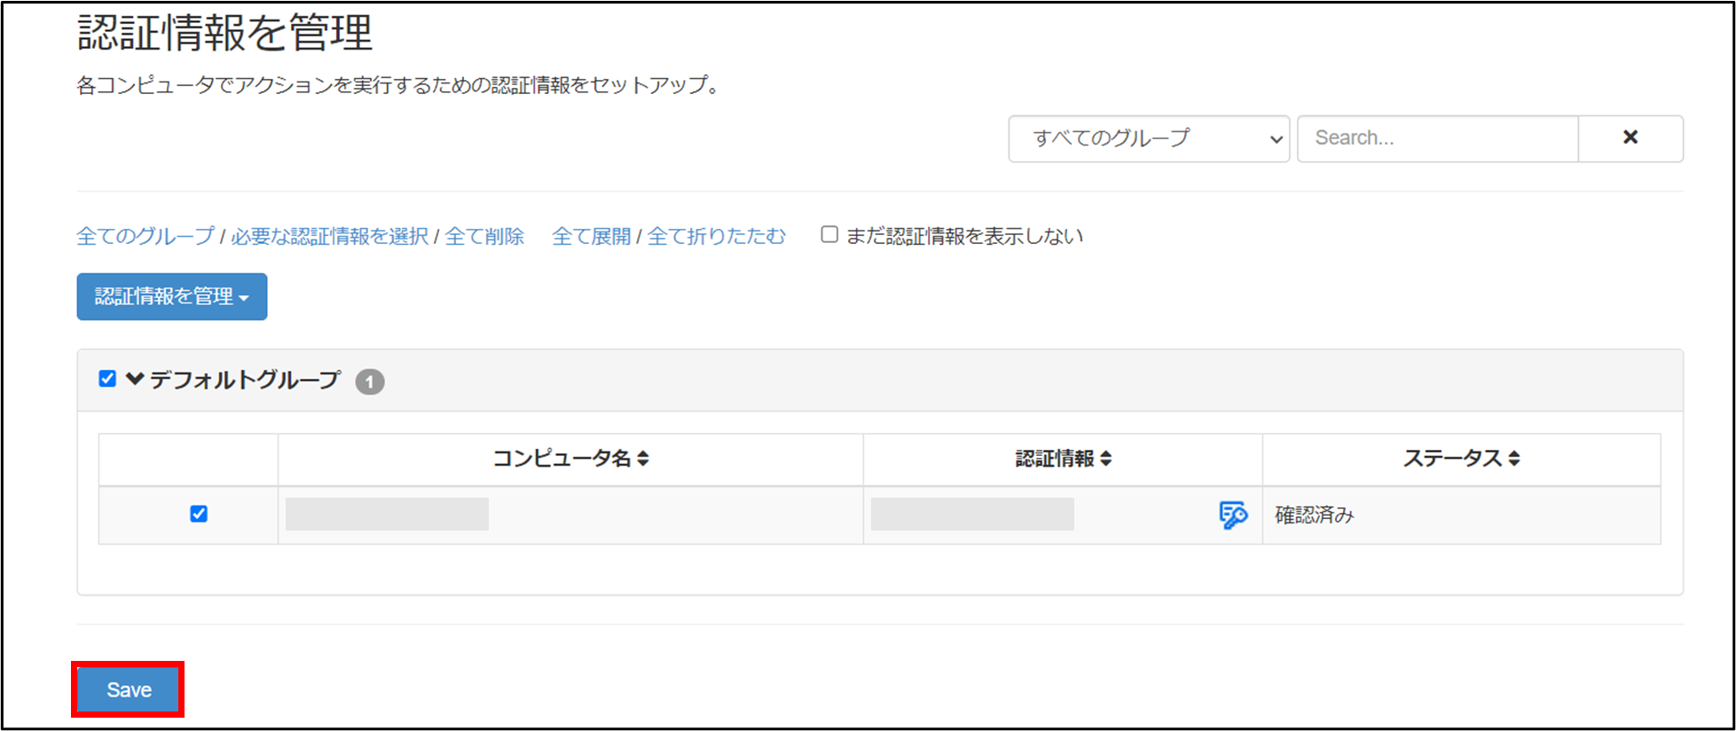Sort by 認証情報 column arrows
Screen dimensions: 1736x731
(x=1106, y=459)
